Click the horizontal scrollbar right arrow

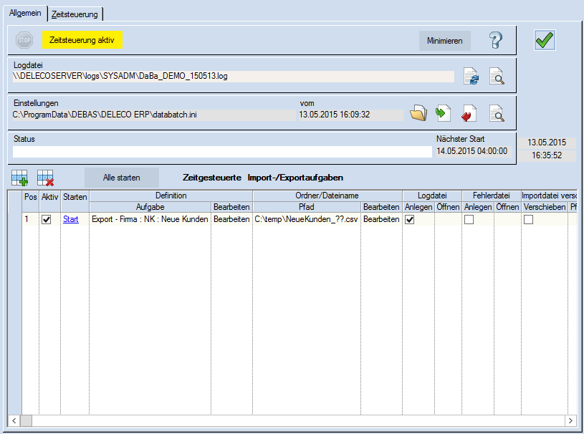coord(570,420)
